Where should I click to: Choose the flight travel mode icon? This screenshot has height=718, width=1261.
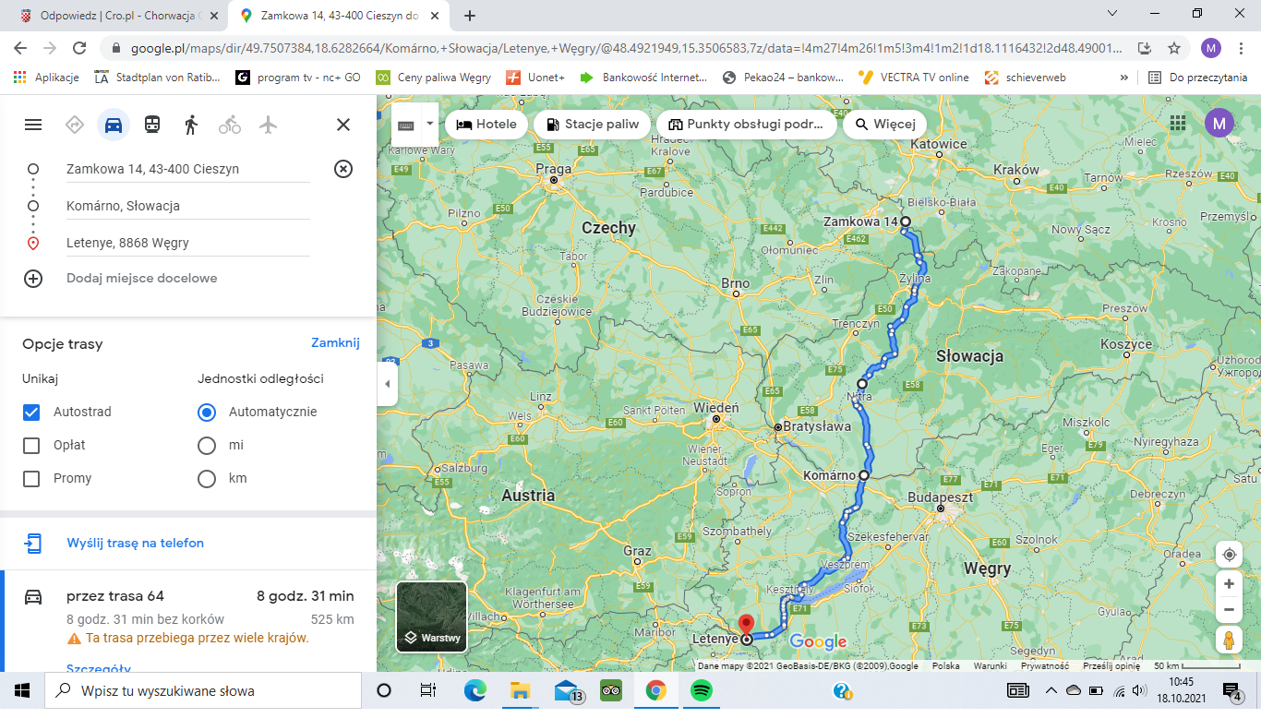pos(269,125)
